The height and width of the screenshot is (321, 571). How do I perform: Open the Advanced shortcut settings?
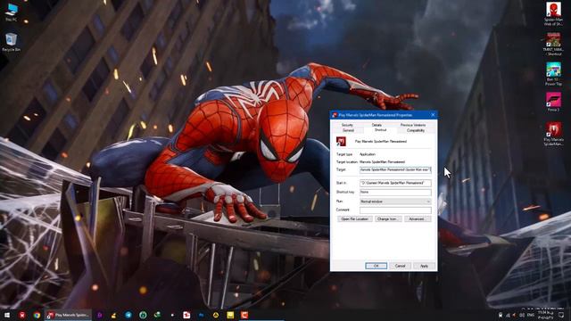coord(418,219)
